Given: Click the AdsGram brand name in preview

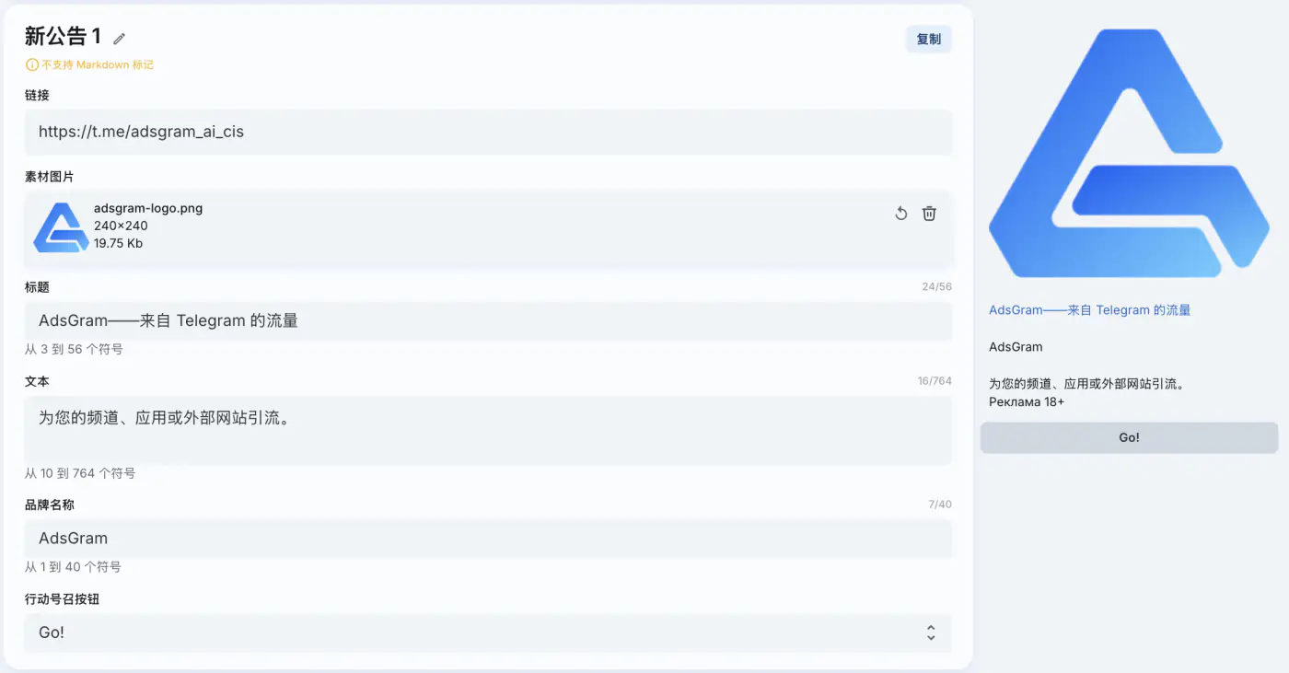Looking at the screenshot, I should (1016, 347).
